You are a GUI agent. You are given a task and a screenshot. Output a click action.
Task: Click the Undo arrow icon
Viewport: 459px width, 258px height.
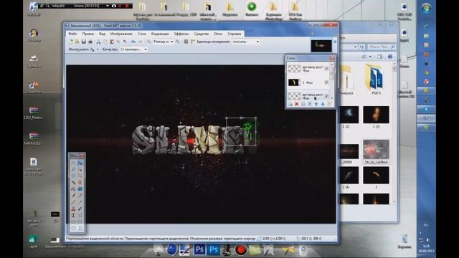(133, 42)
